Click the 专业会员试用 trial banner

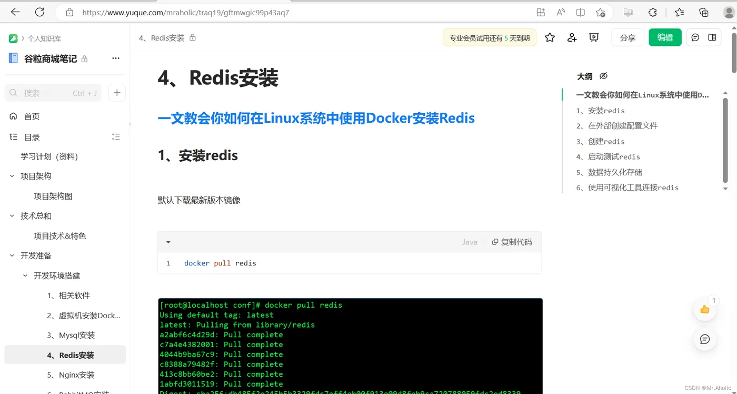(x=490, y=38)
